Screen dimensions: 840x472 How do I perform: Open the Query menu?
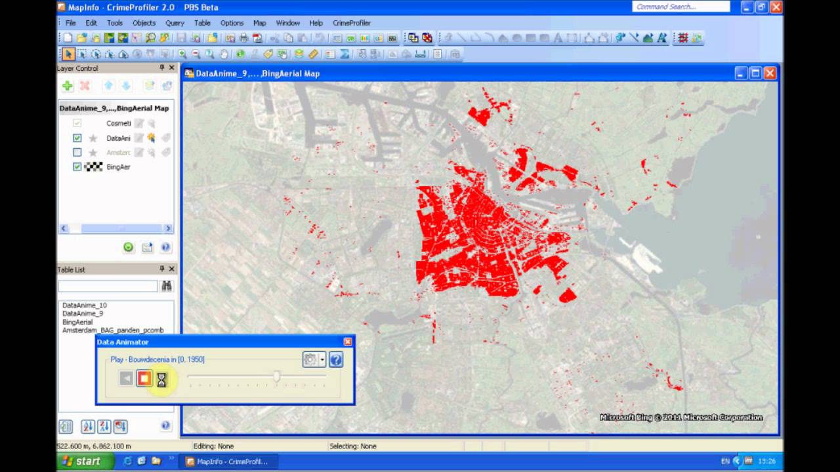pyautogui.click(x=175, y=23)
